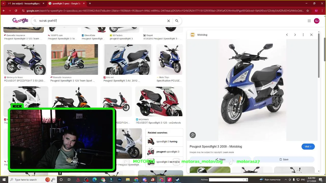Open Bennetts Insurance rider on scooter thumbnail
Screen dimensions: 326x183
point(74,59)
